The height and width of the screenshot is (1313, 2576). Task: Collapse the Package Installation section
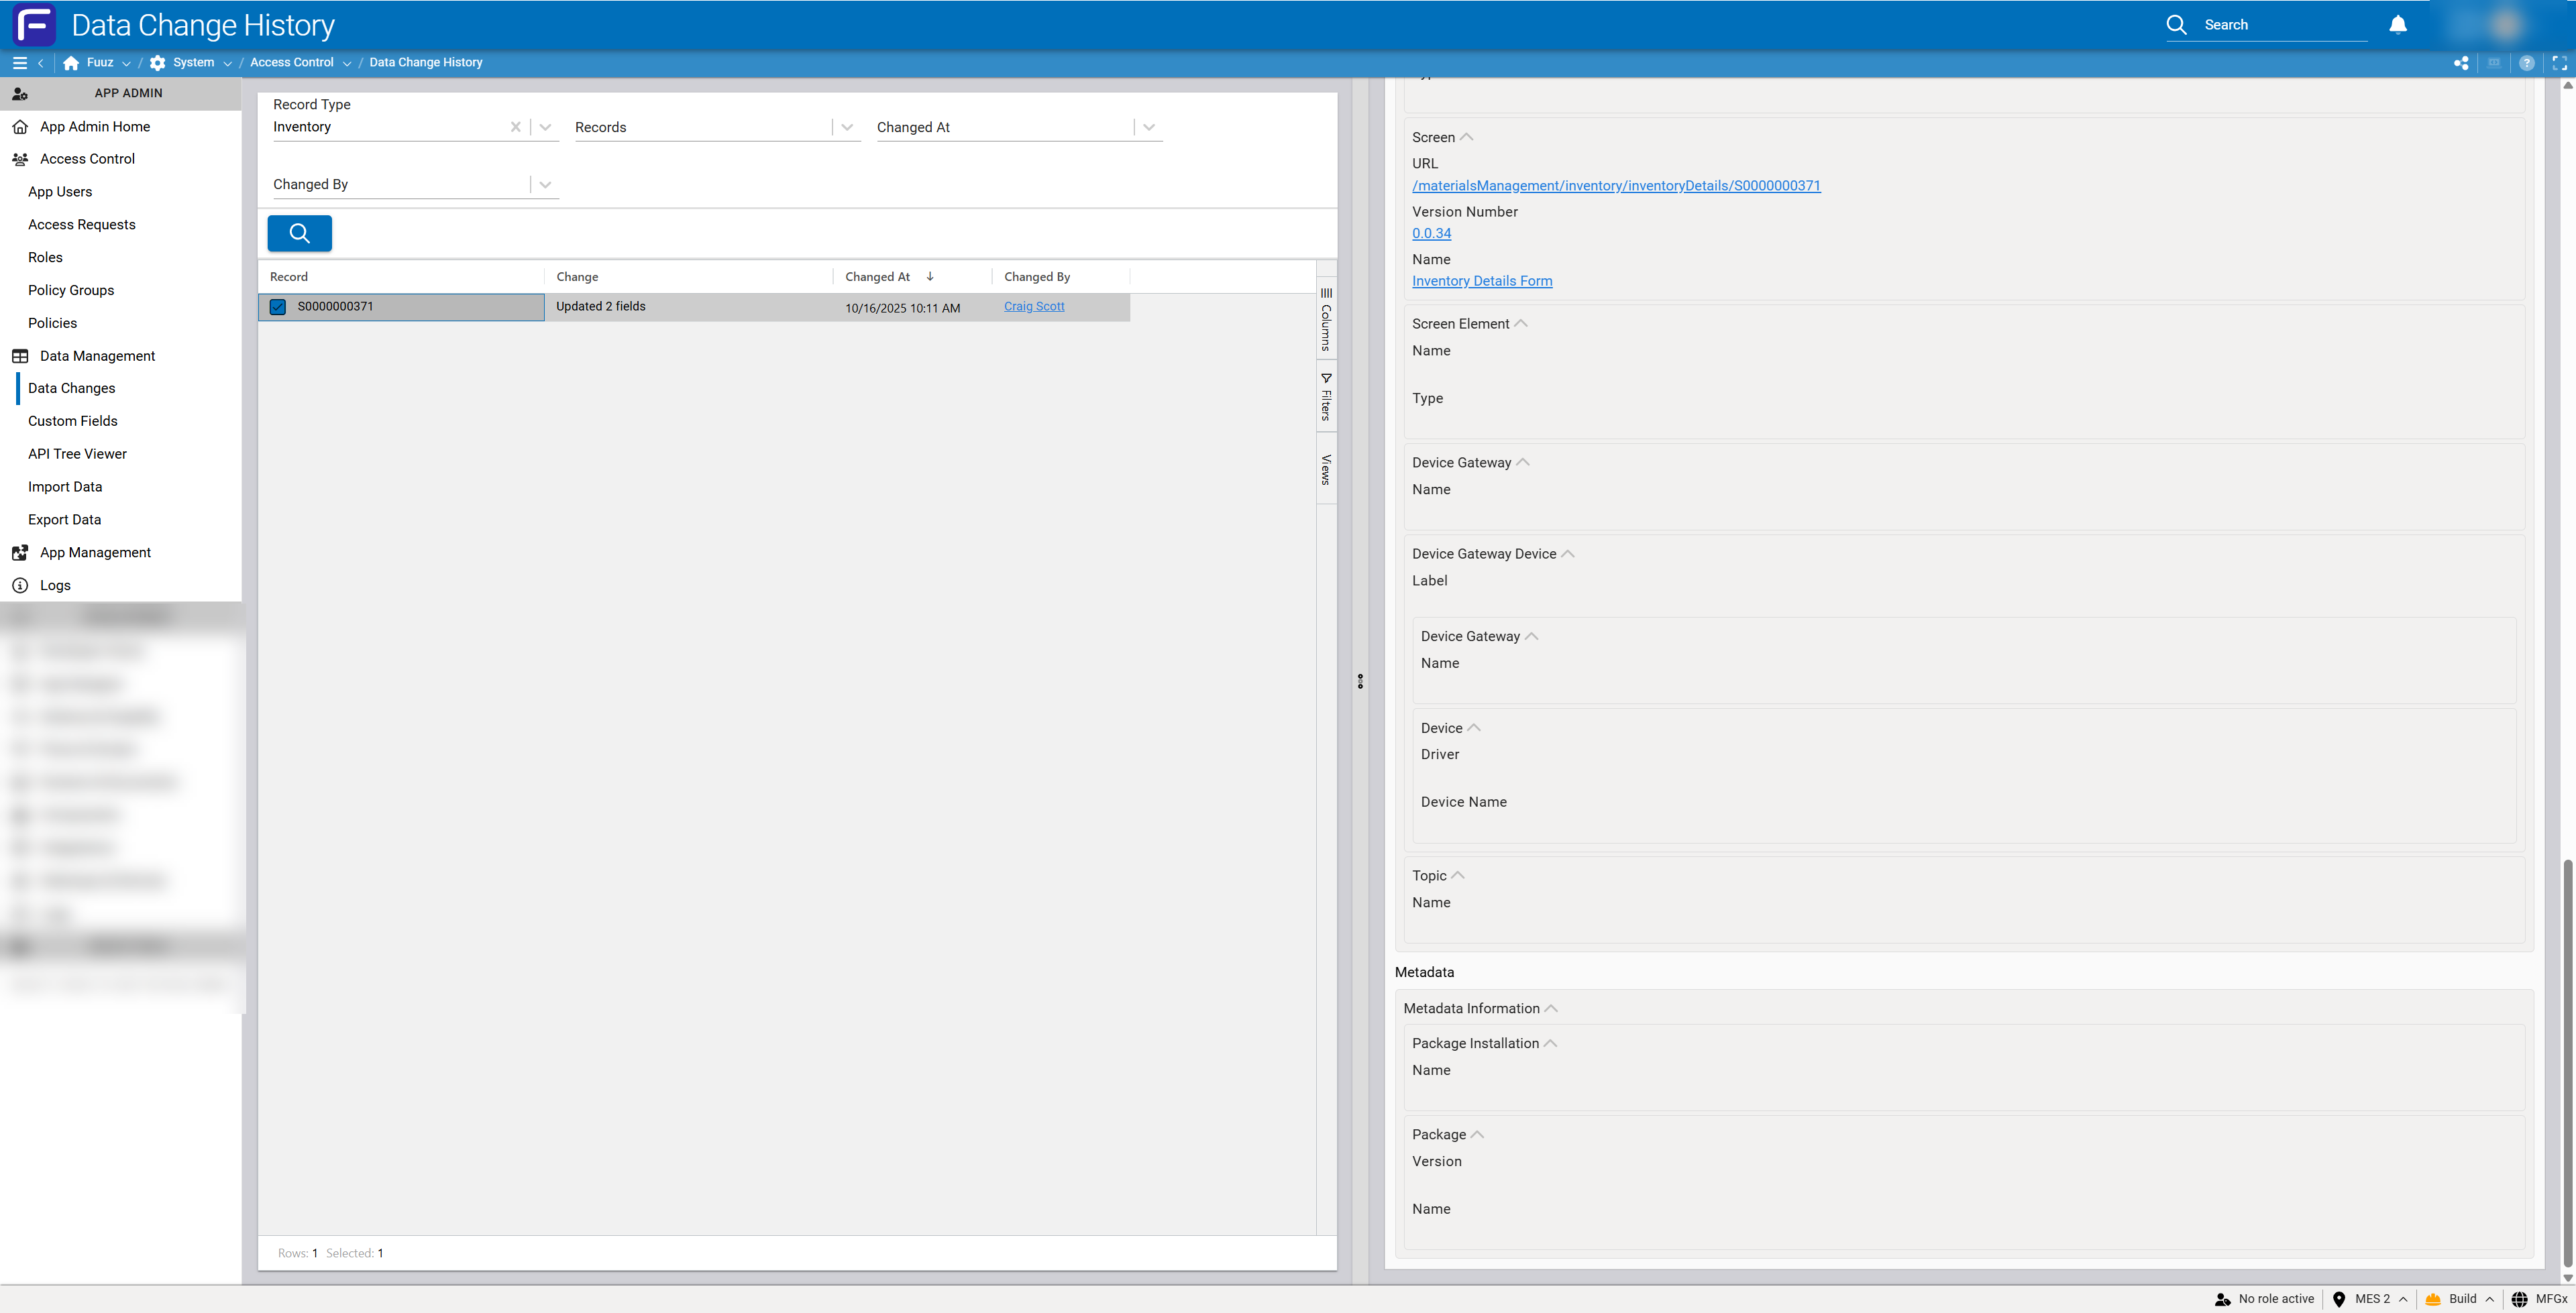pyautogui.click(x=1550, y=1043)
